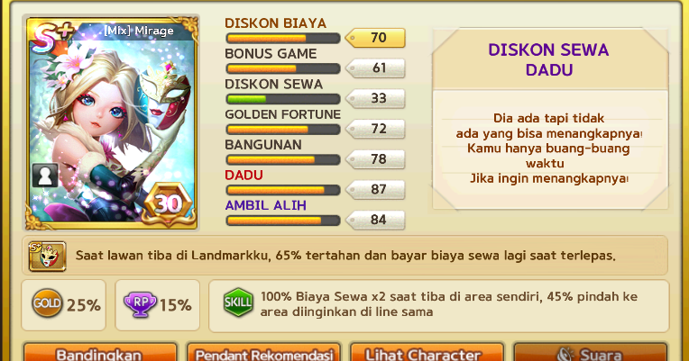Viewport: 689px width, 361px height.
Task: Click the green SKILL hexagon icon
Action: coord(238,302)
